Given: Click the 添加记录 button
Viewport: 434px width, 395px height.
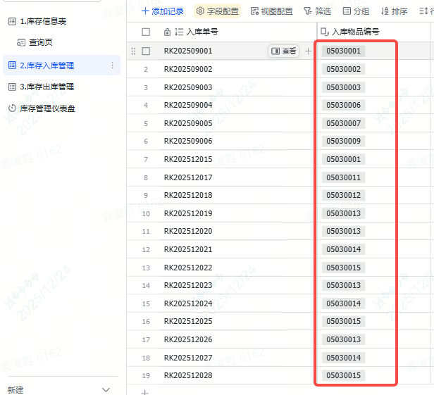Looking at the screenshot, I should pos(163,11).
